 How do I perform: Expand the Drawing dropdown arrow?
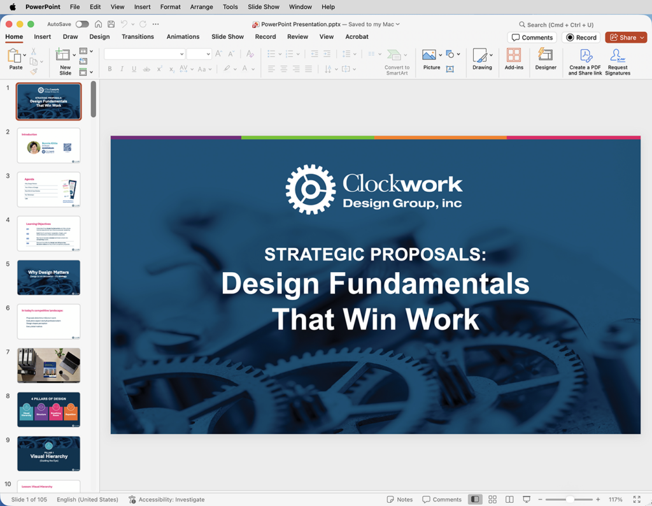491,55
